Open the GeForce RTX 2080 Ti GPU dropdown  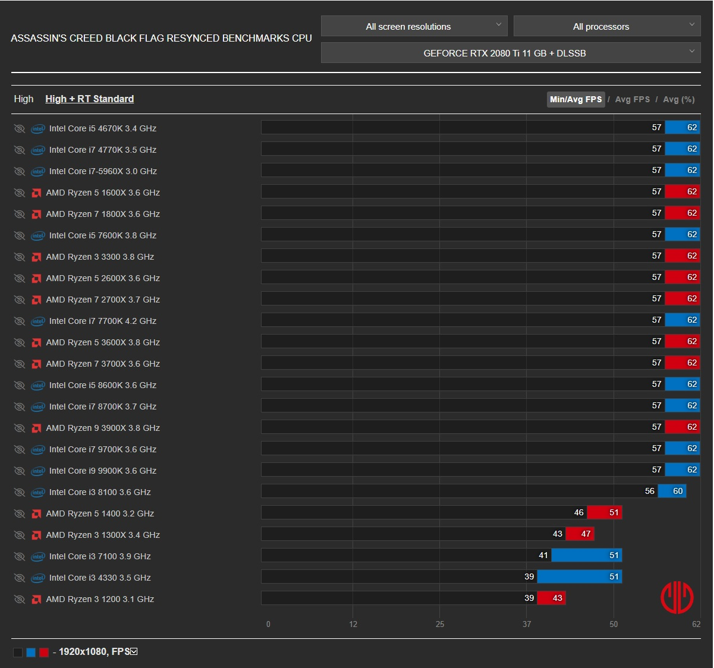pos(511,53)
